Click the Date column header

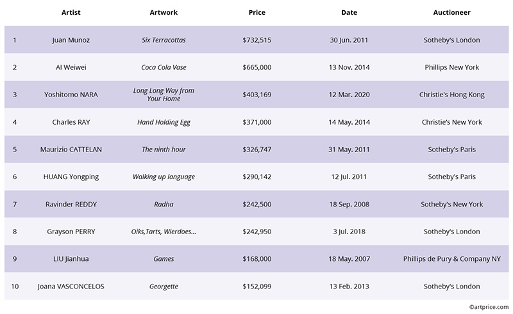349,12
